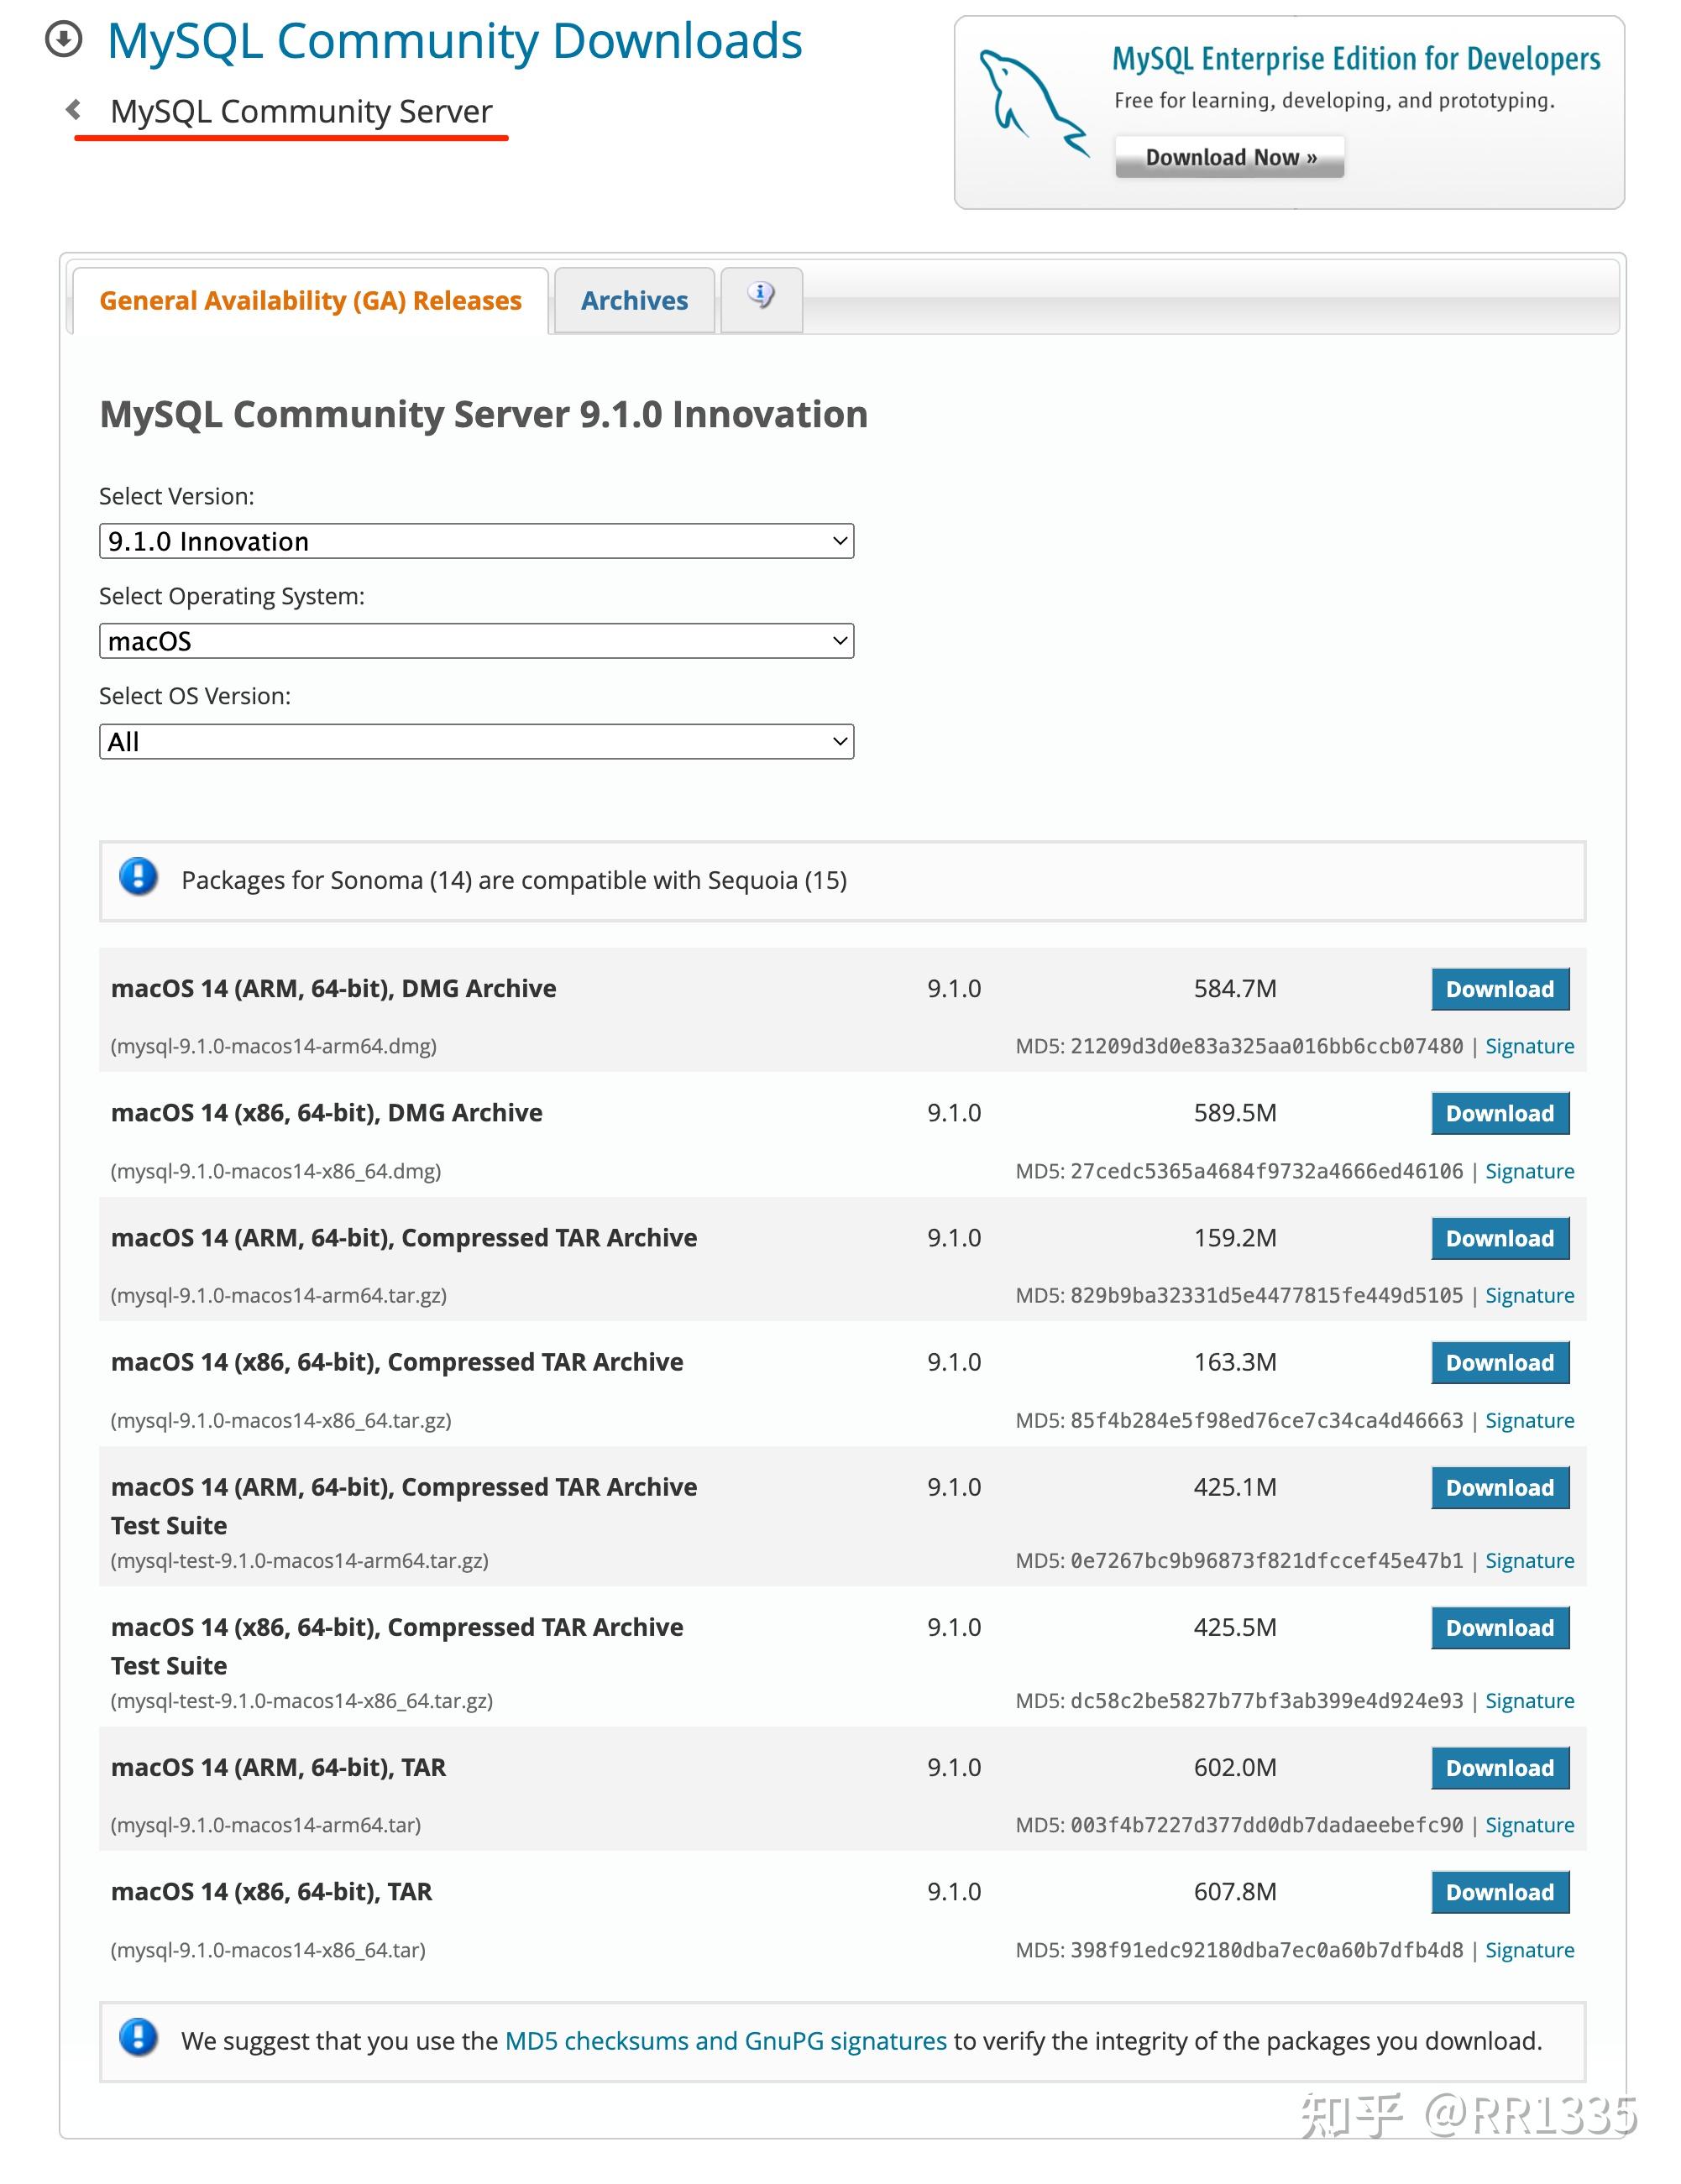The image size is (1681, 2184).
Task: Click the blue alert icon in Sonoma notice
Action: click(x=138, y=877)
